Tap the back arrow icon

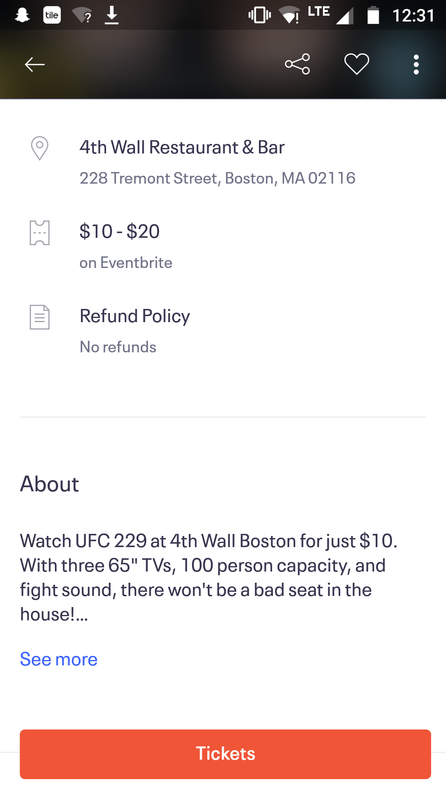click(x=35, y=65)
